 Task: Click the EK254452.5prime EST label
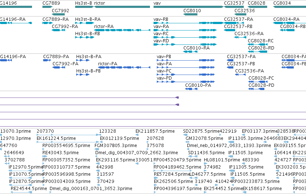click(223, 189)
